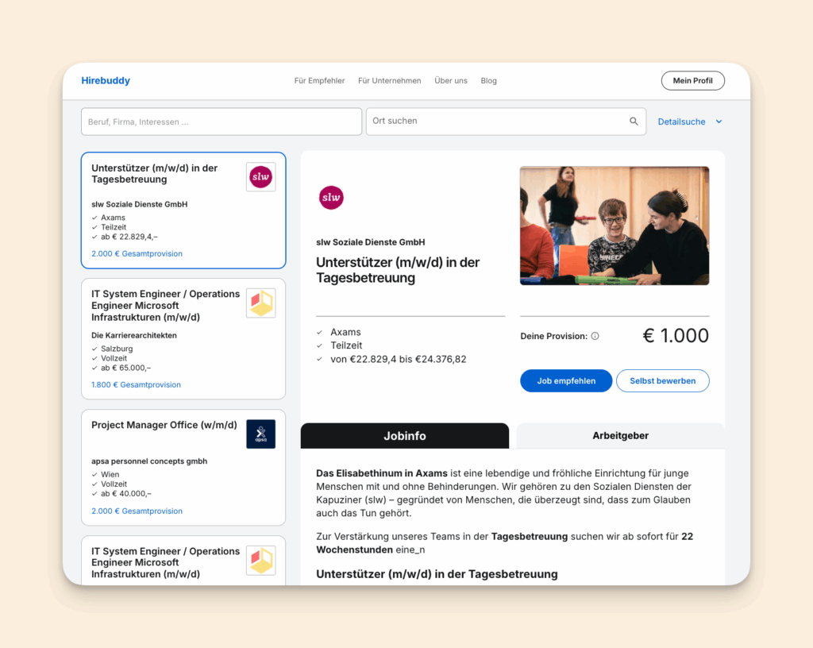Select the Jobinfo tab
Screen dimensions: 813x648
point(405,436)
